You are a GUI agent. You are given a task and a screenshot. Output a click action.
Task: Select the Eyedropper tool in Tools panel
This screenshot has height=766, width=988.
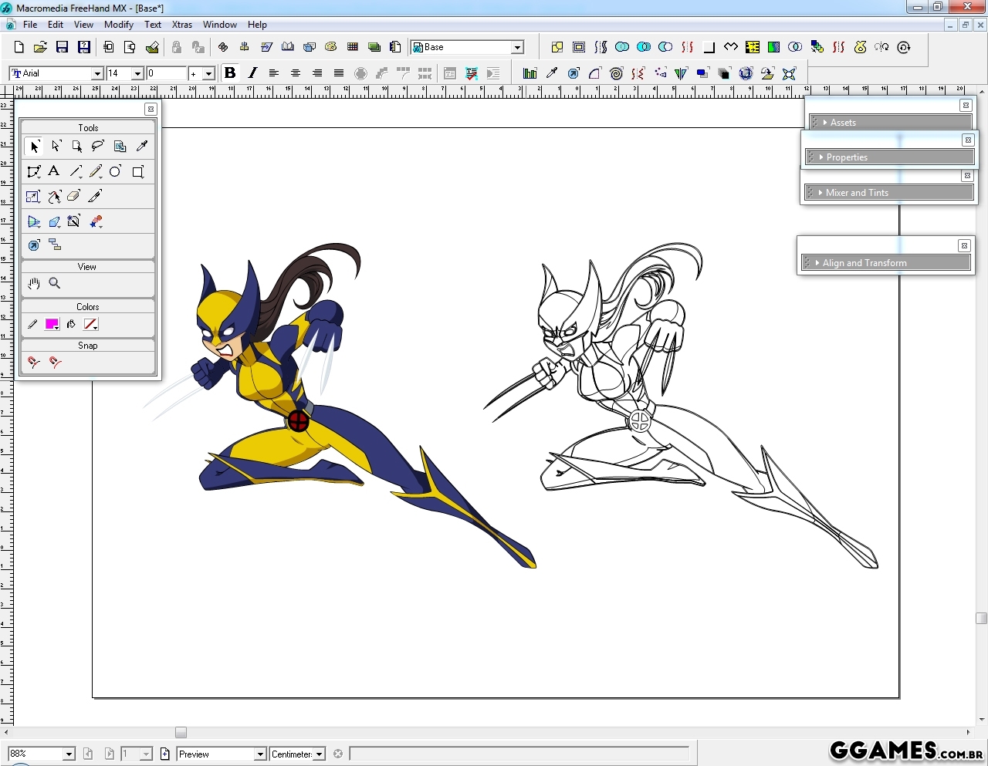click(x=142, y=146)
